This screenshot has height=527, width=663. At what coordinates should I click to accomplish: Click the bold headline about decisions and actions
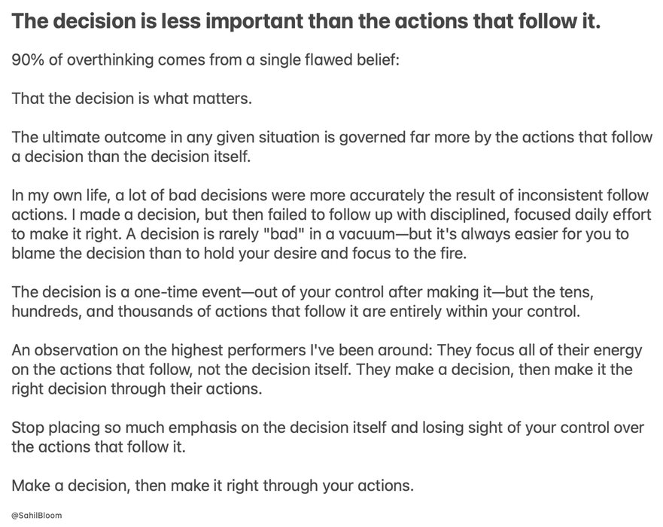click(306, 21)
